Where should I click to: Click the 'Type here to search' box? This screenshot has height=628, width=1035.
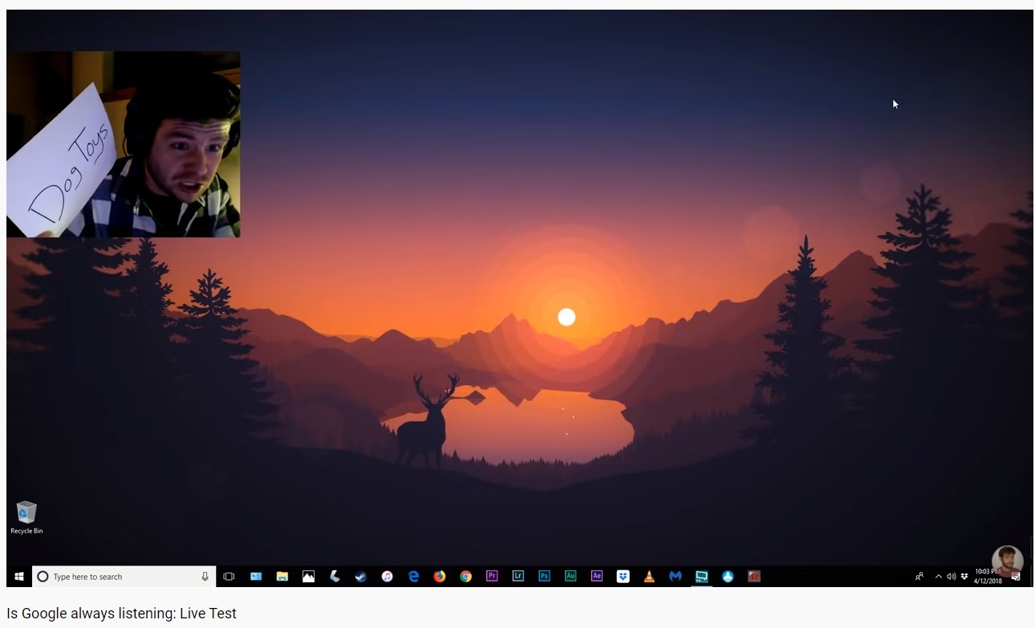[124, 577]
